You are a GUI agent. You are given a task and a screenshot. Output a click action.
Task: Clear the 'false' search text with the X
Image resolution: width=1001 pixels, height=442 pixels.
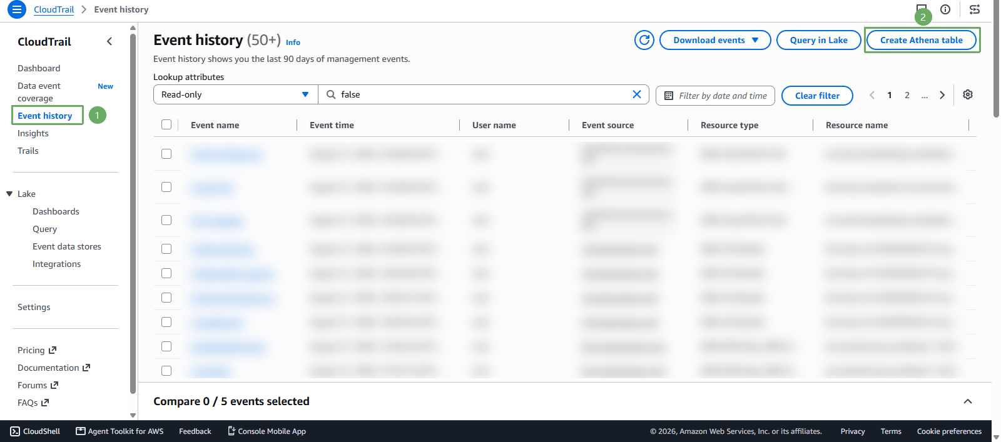point(637,94)
